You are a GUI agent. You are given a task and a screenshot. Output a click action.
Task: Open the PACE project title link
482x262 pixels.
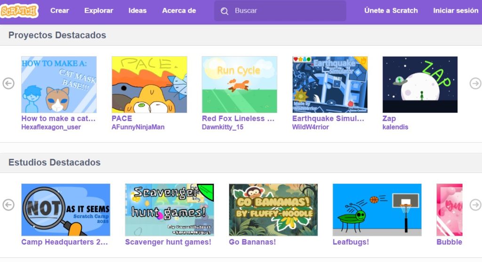click(x=122, y=118)
